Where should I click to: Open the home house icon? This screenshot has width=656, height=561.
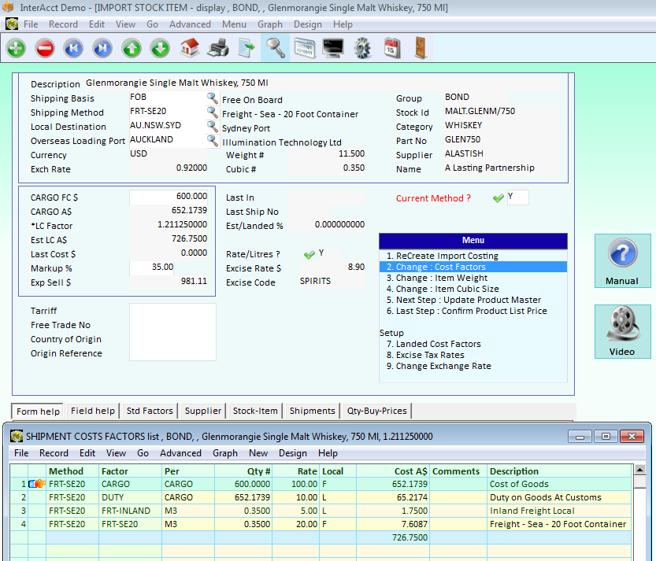click(190, 48)
